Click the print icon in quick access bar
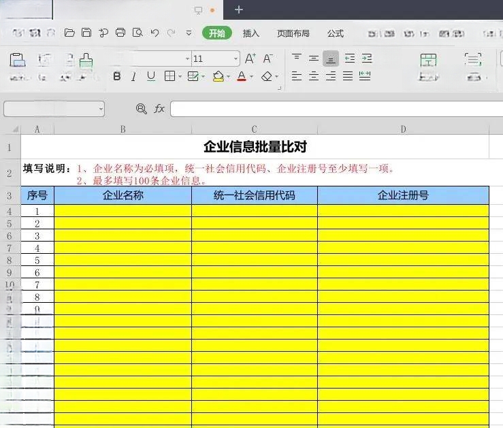 (120, 33)
